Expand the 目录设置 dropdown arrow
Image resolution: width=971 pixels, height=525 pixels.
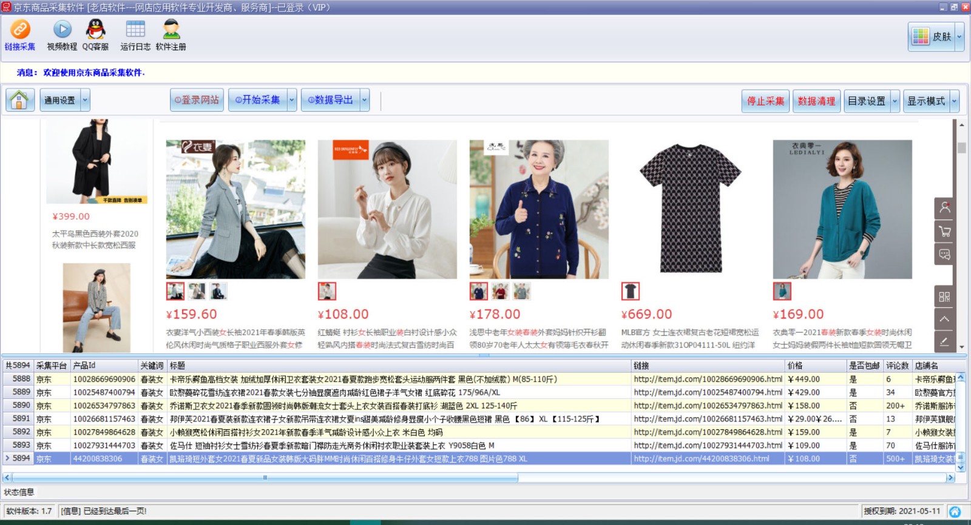pos(895,101)
